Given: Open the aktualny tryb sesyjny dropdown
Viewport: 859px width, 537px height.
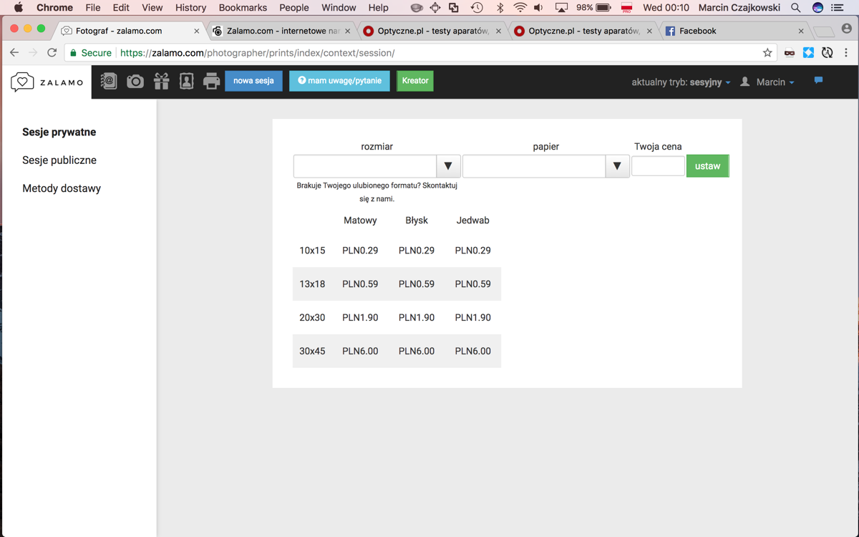Looking at the screenshot, I should pos(681,82).
